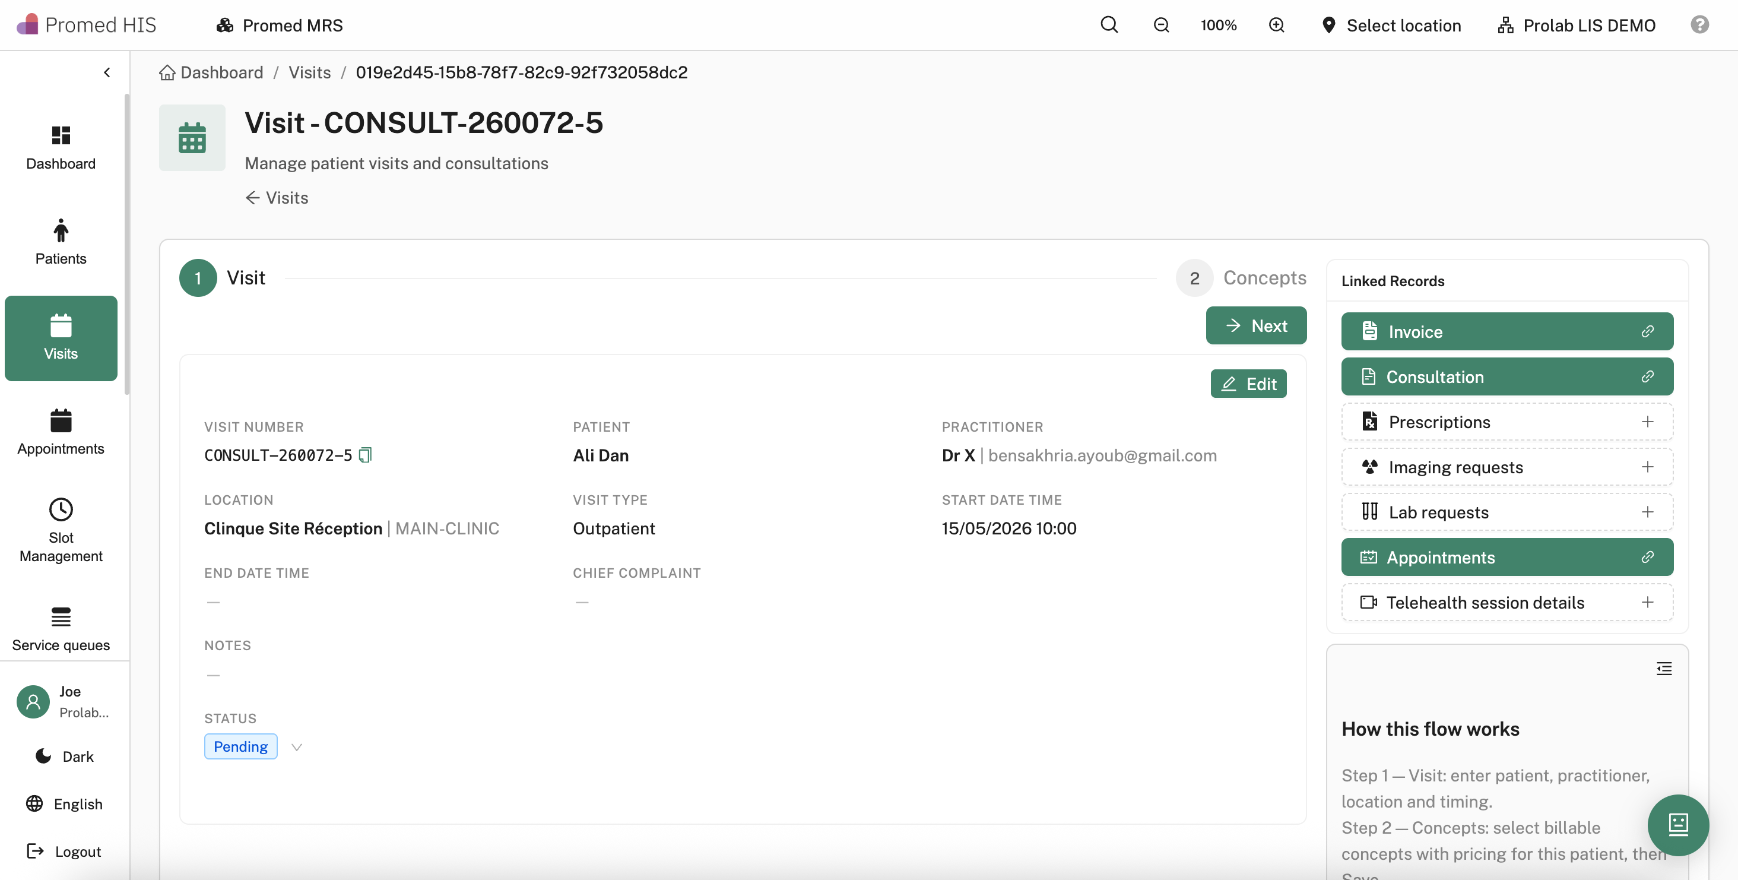
Task: Go to step 2 Concepts
Action: click(1241, 277)
